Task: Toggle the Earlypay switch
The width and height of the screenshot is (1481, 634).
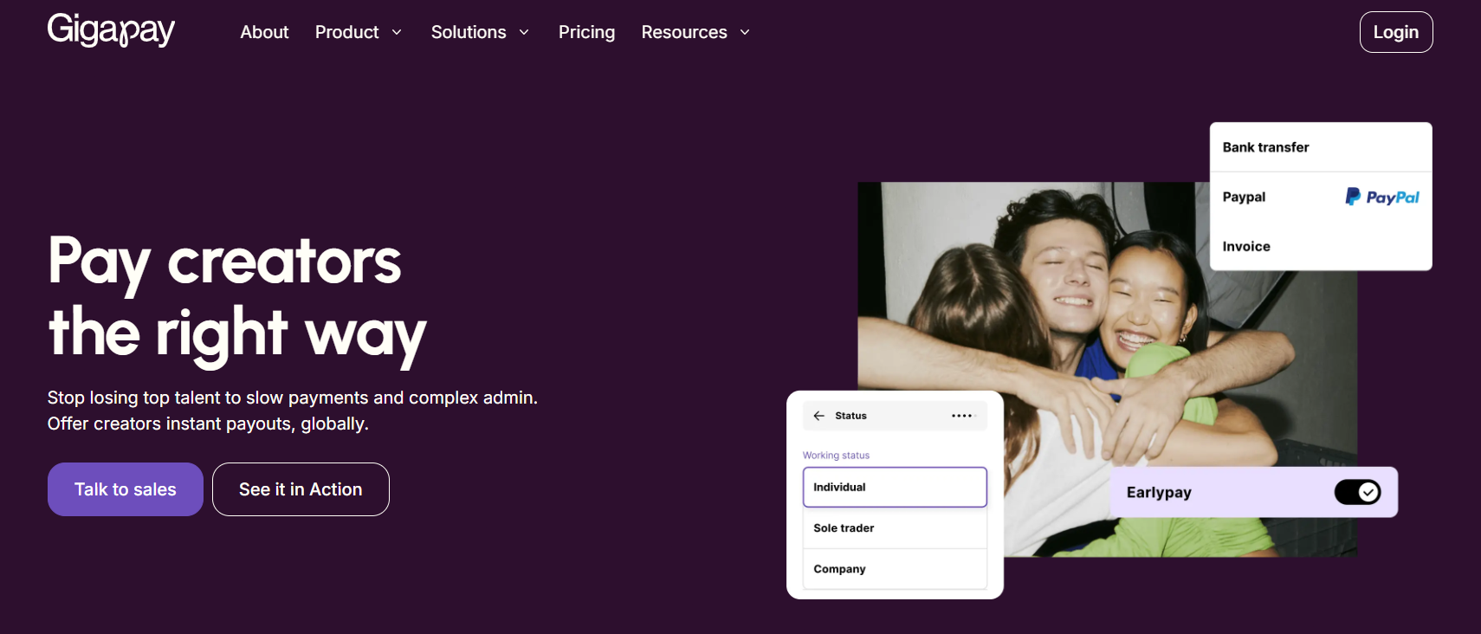Action: 1357,492
